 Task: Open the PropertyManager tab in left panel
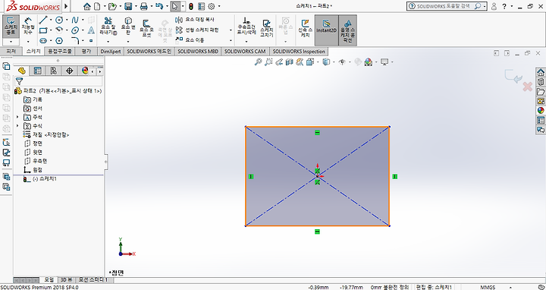[x=38, y=71]
